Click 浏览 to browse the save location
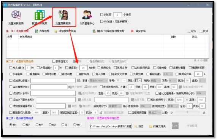 coord(139,126)
